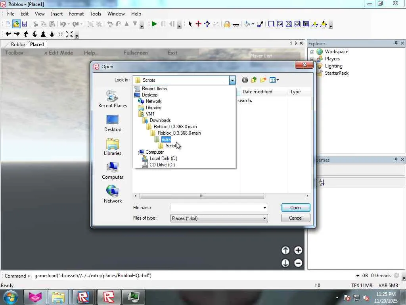Open the File name combo dropdown
Viewport: 406px width, 305px height.
(x=264, y=208)
